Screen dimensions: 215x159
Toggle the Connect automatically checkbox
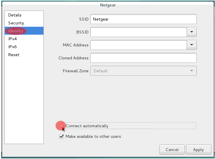point(61,126)
